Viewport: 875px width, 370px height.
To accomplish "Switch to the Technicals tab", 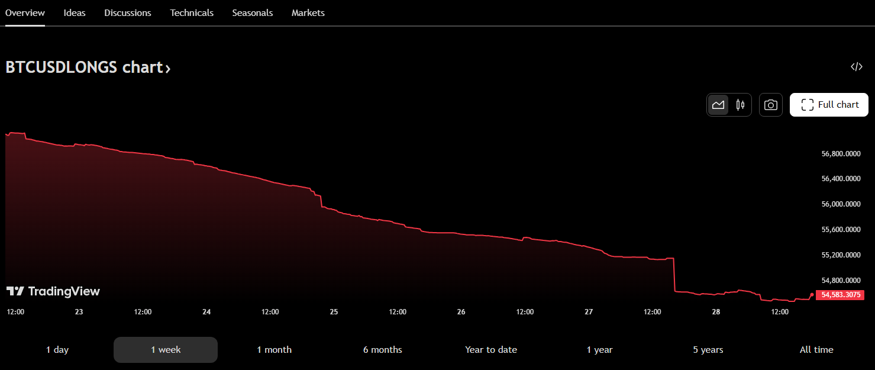I will pyautogui.click(x=192, y=12).
